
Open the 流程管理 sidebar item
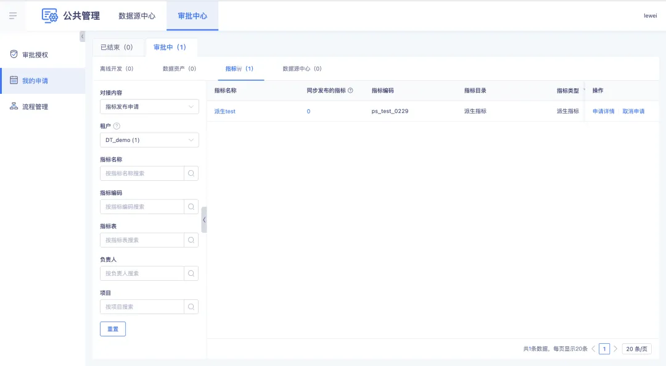click(x=43, y=107)
